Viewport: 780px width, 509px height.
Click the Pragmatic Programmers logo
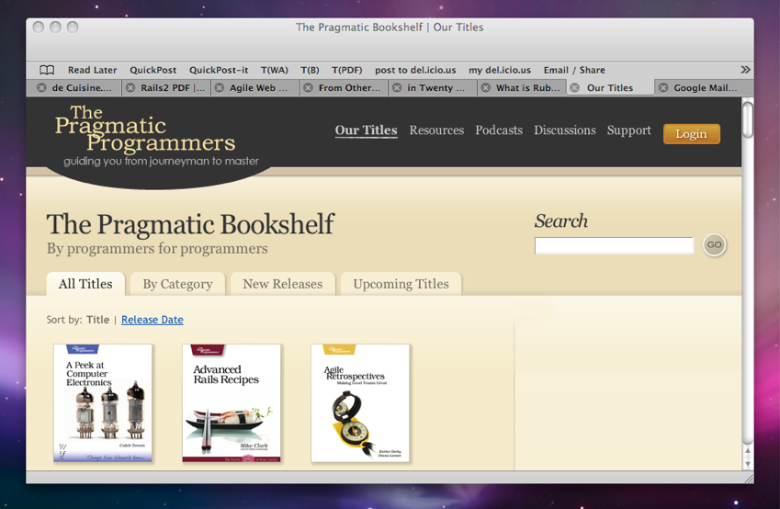pos(144,134)
